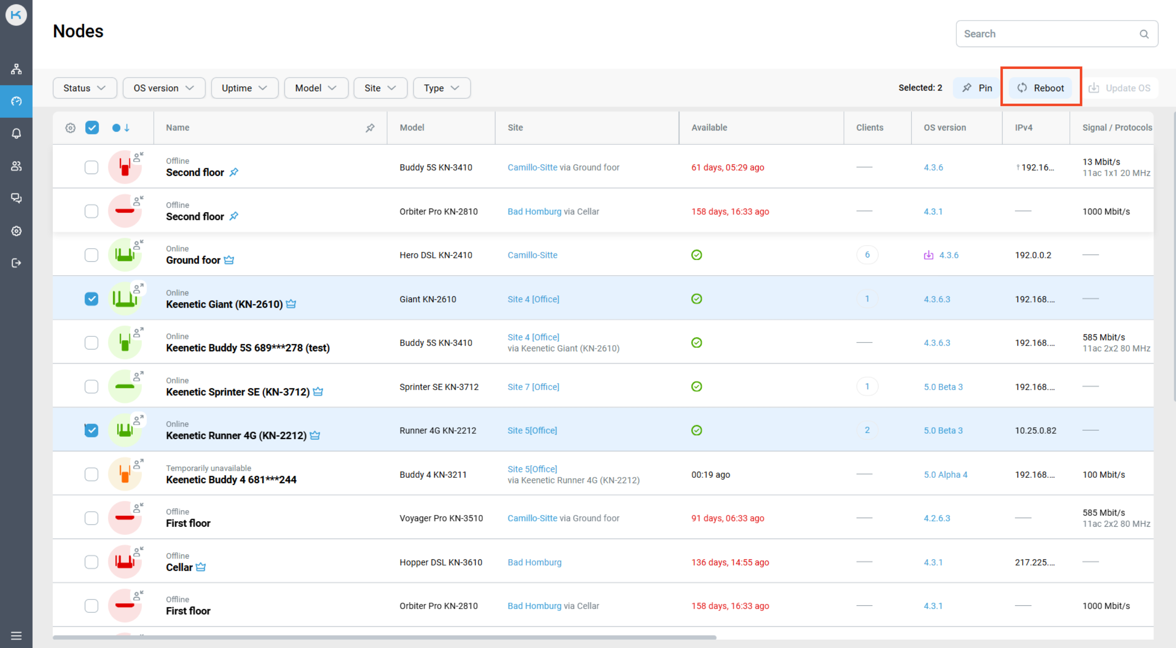This screenshot has width=1176, height=648.
Task: Open the users section in the sidebar
Action: 17,166
